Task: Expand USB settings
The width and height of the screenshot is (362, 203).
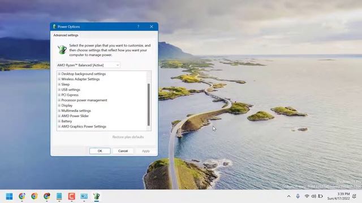Action: click(59, 90)
